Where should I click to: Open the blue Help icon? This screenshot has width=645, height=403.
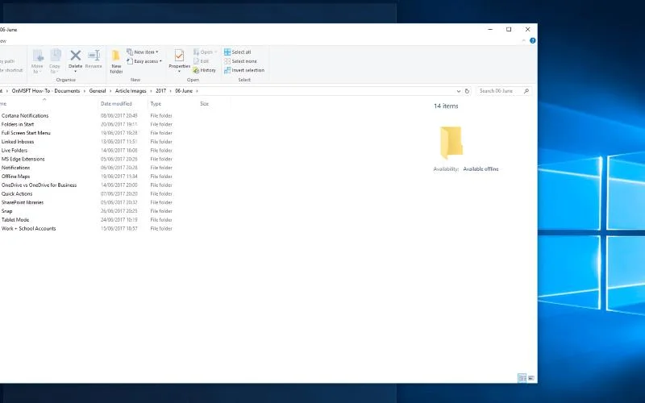[533, 41]
